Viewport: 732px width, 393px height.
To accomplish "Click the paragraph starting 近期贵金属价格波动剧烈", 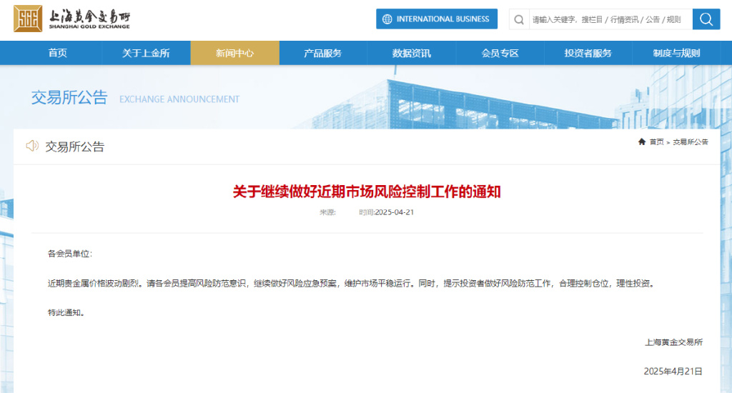I will click(x=352, y=283).
